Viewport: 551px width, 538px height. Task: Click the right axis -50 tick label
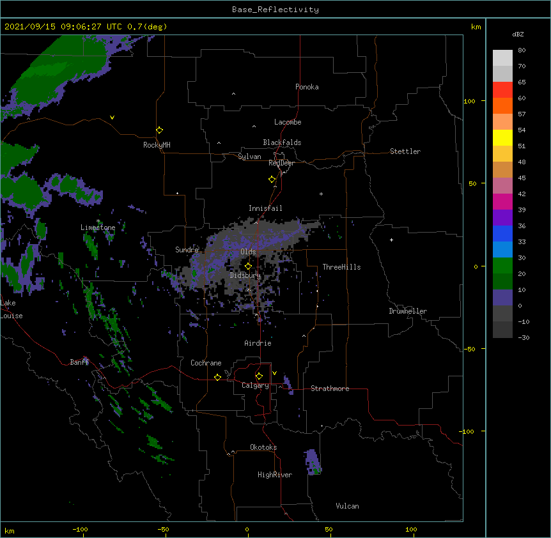tap(469, 349)
